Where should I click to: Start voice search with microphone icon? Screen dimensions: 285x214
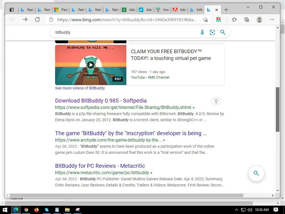pyautogui.click(x=202, y=32)
